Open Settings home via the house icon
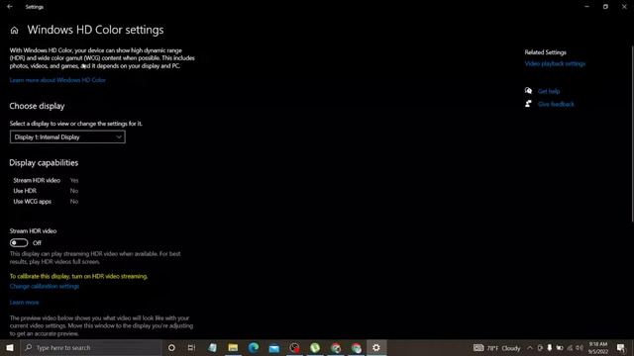The image size is (634, 356). point(14,31)
